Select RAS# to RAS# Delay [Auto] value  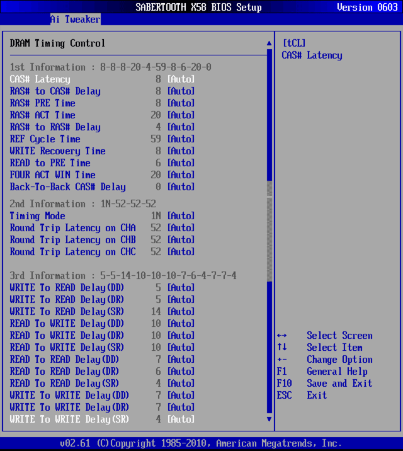pyautogui.click(x=181, y=127)
